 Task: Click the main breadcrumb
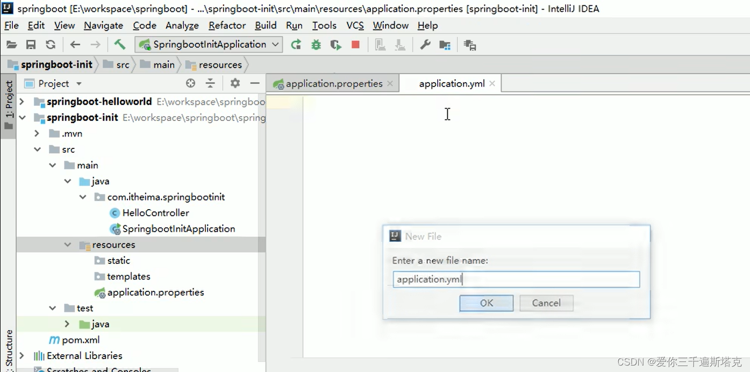pos(158,65)
